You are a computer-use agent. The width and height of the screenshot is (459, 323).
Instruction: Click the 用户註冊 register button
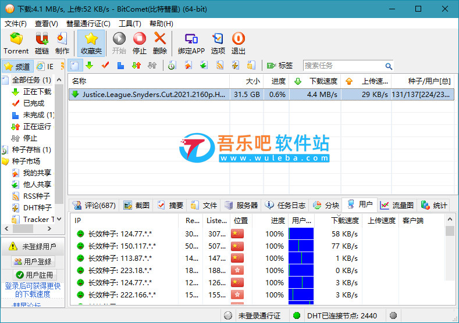click(35, 275)
